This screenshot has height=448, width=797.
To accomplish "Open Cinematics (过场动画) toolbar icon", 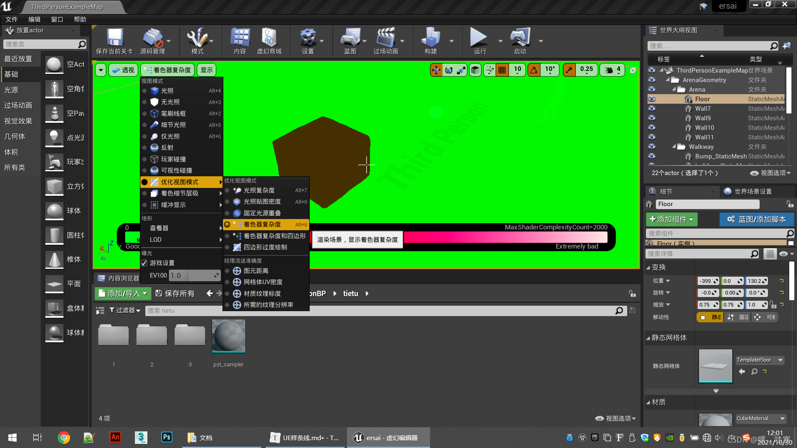I will pos(386,41).
